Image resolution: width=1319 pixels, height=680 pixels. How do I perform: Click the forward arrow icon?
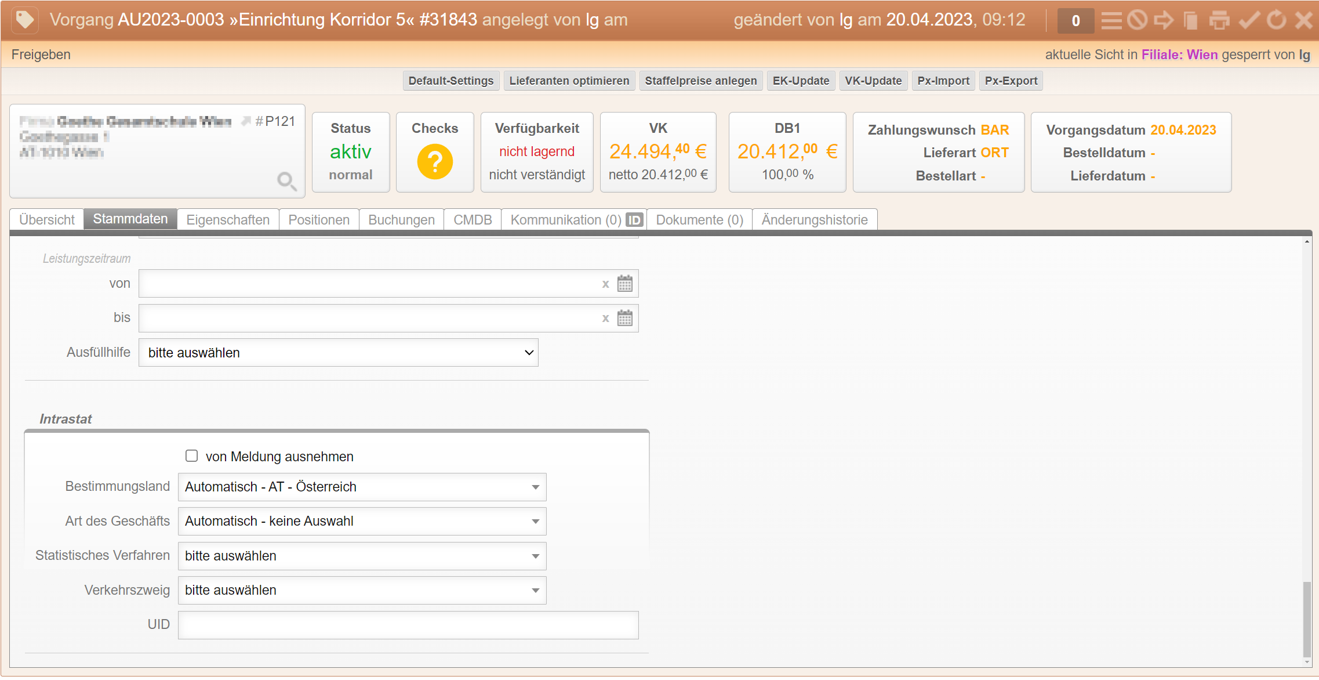coord(1163,20)
